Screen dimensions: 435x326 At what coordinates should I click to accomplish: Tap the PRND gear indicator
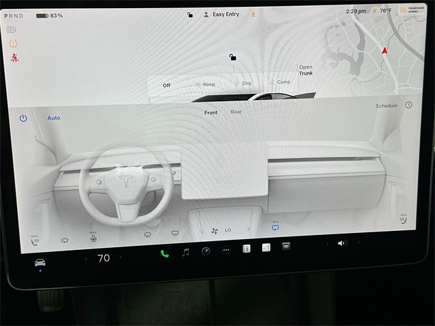tap(14, 16)
